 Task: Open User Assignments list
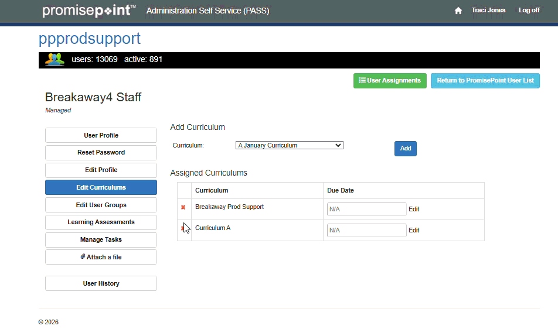(x=390, y=81)
